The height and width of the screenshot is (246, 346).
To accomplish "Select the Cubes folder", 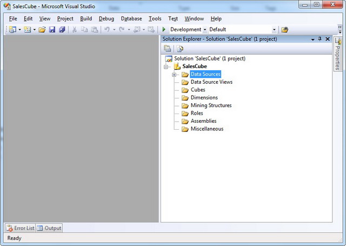I will coord(198,90).
